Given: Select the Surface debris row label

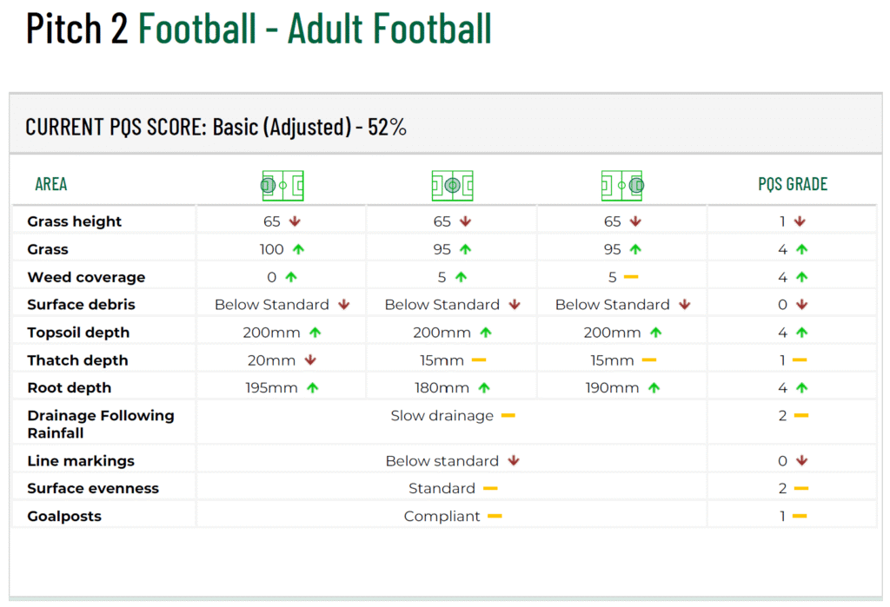Looking at the screenshot, I should (81, 305).
